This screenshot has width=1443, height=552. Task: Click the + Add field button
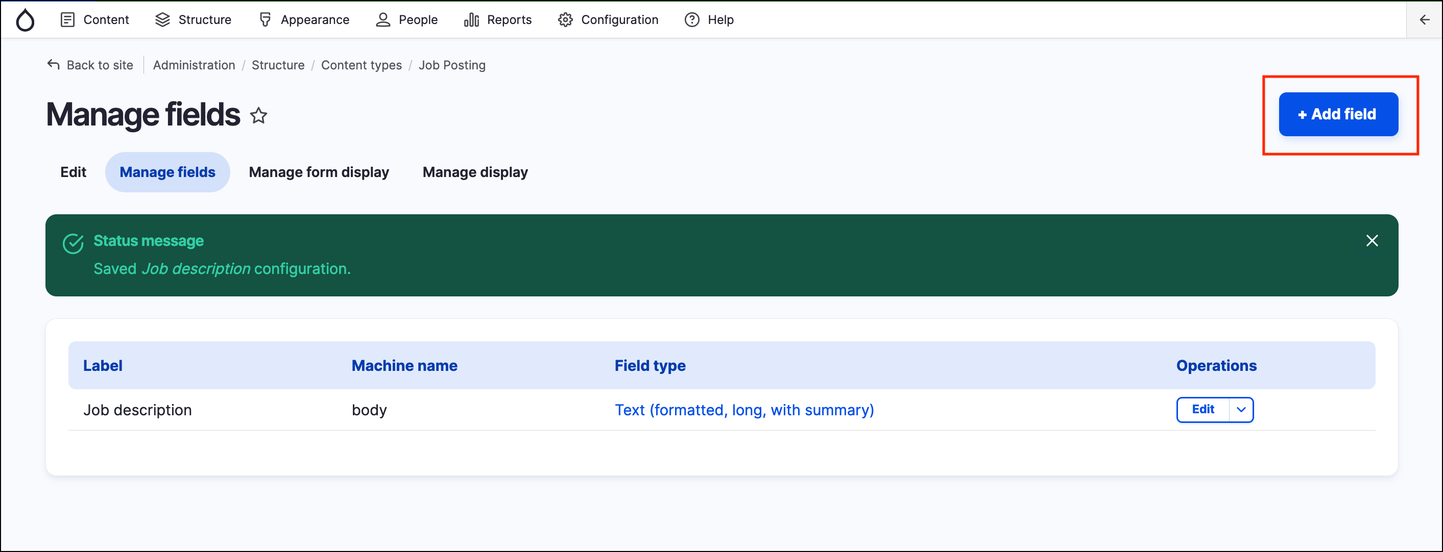pyautogui.click(x=1338, y=114)
